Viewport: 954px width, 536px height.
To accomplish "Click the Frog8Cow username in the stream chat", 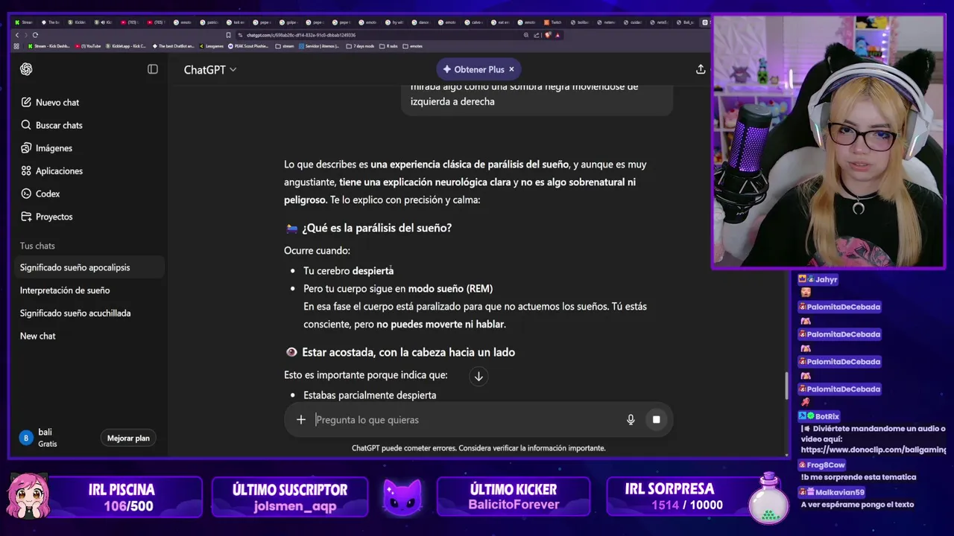I will [825, 465].
